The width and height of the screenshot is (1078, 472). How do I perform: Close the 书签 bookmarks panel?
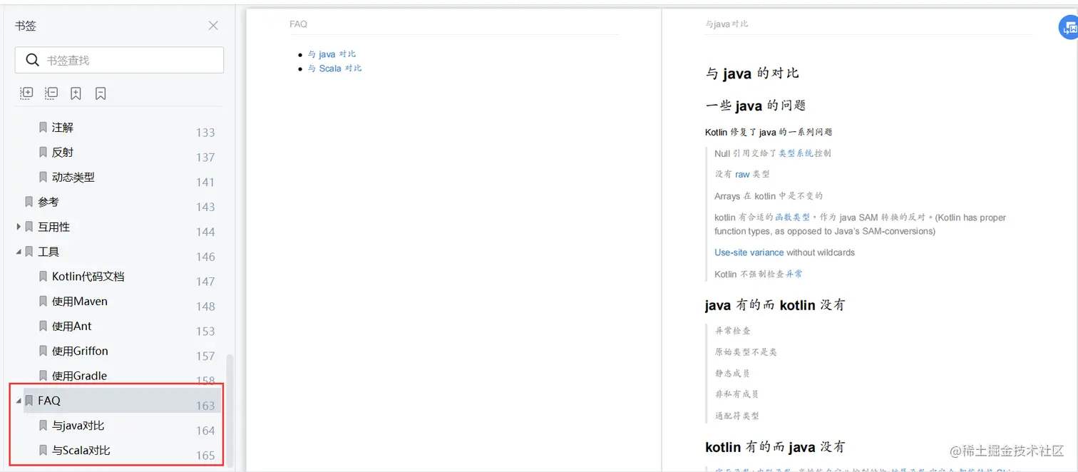tap(213, 26)
